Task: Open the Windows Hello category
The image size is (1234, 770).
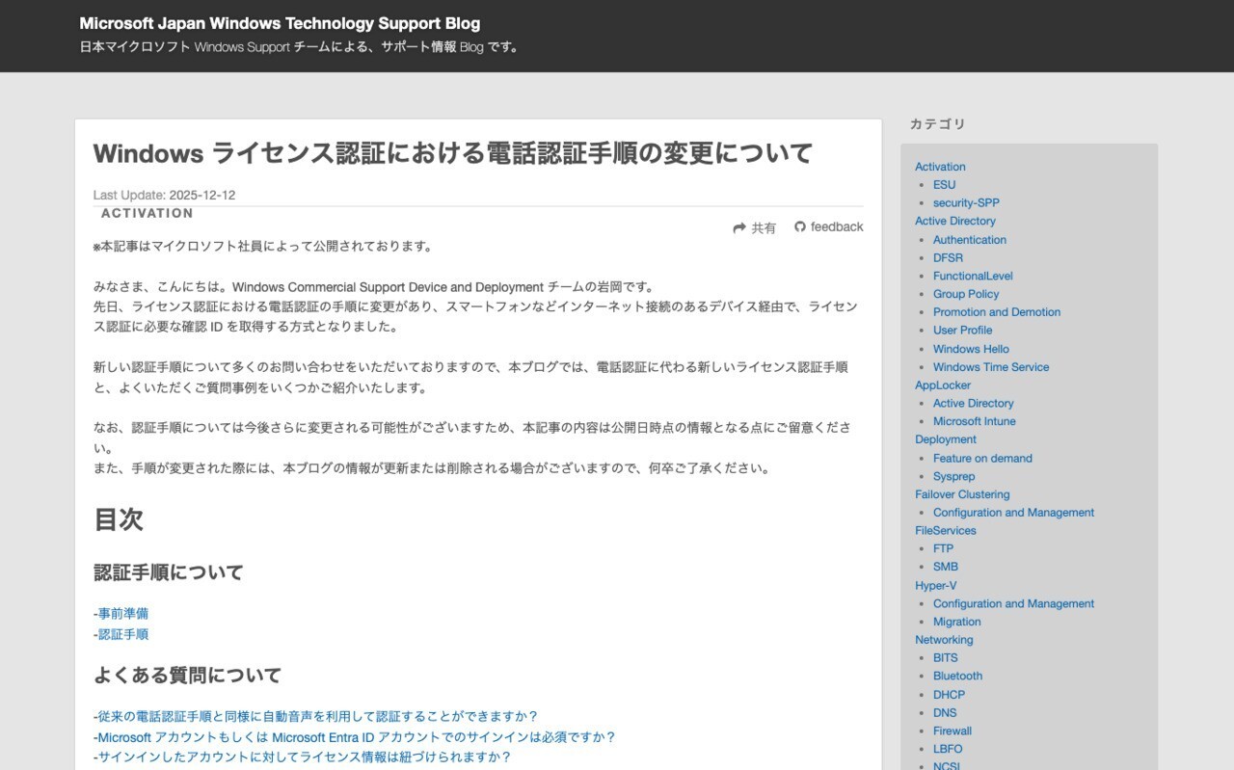Action: click(971, 349)
